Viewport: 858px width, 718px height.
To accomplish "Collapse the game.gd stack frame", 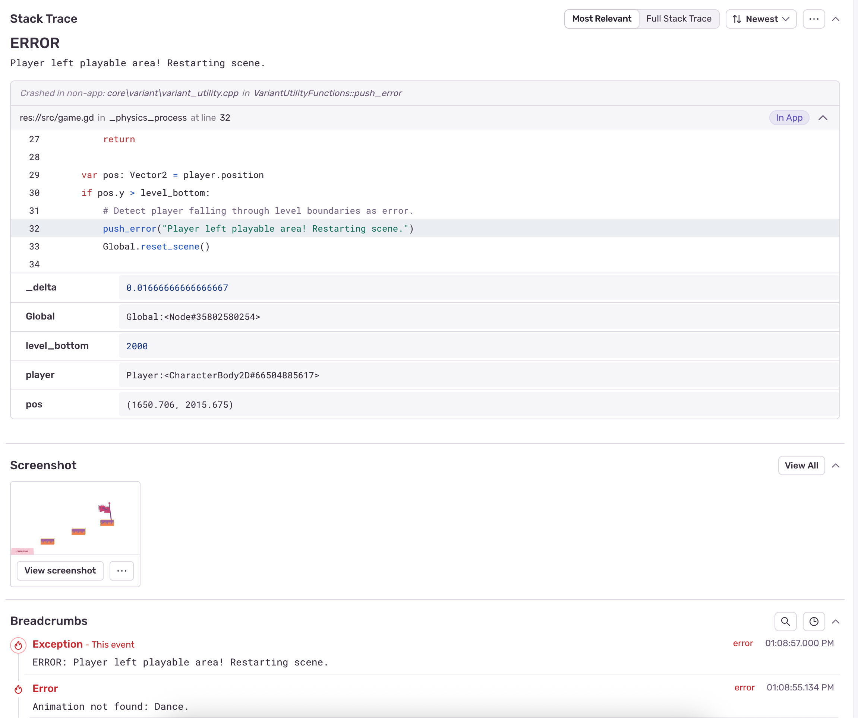I will click(x=823, y=118).
